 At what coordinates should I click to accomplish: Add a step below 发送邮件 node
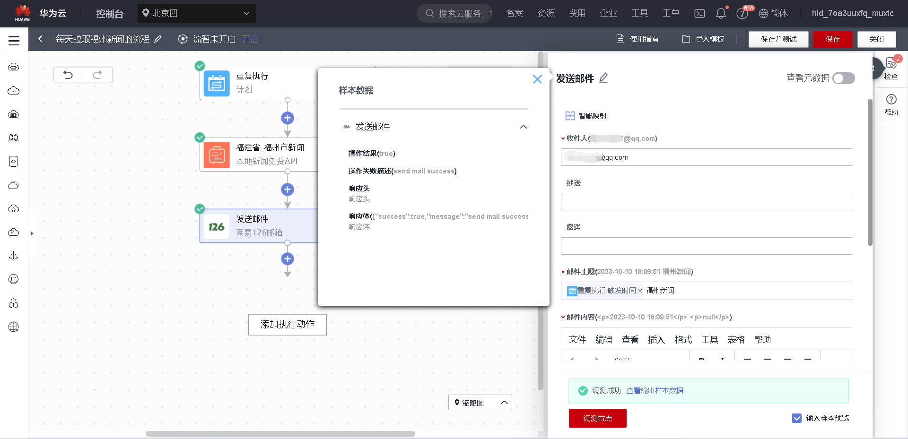[x=288, y=259]
